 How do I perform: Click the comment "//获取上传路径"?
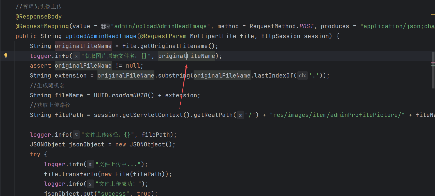(50, 105)
